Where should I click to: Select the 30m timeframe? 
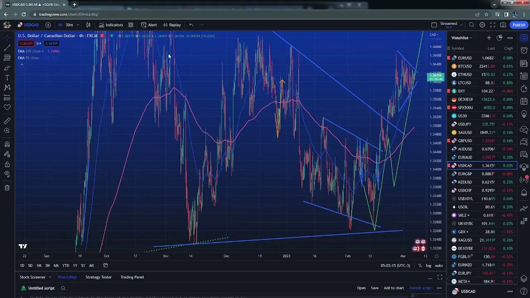pyautogui.click(x=69, y=25)
